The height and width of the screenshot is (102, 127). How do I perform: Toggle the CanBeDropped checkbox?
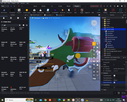[x=114, y=75]
